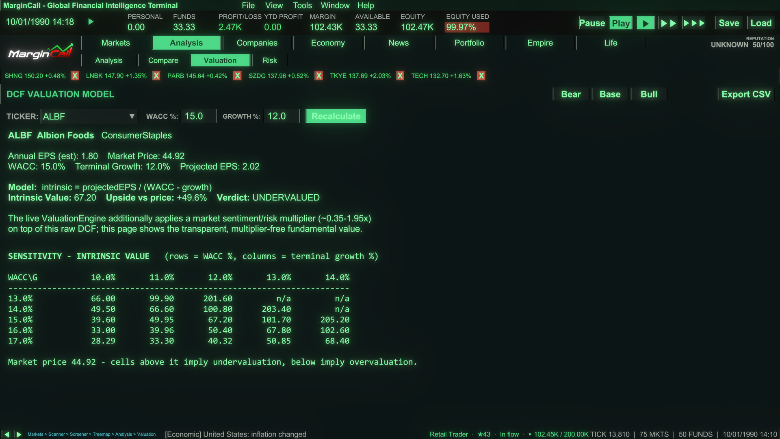Edit the WACC % field
This screenshot has width=780, height=439.
(198, 116)
